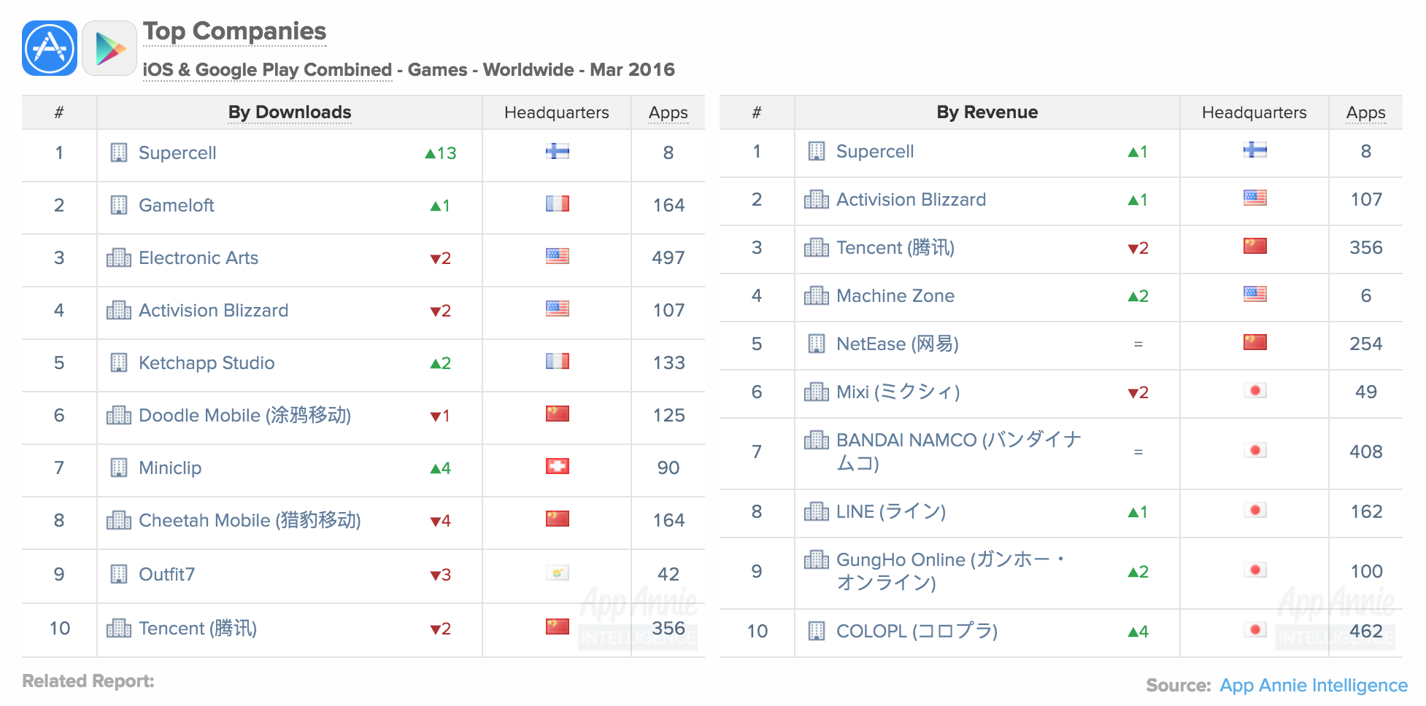The image size is (1426, 706).
Task: Click China flag in NetEase row
Action: coord(1255,343)
